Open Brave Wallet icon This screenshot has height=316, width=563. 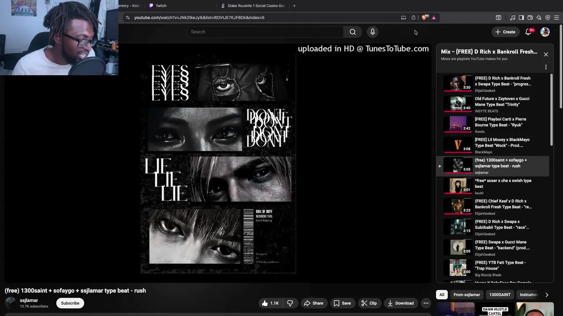[530, 18]
